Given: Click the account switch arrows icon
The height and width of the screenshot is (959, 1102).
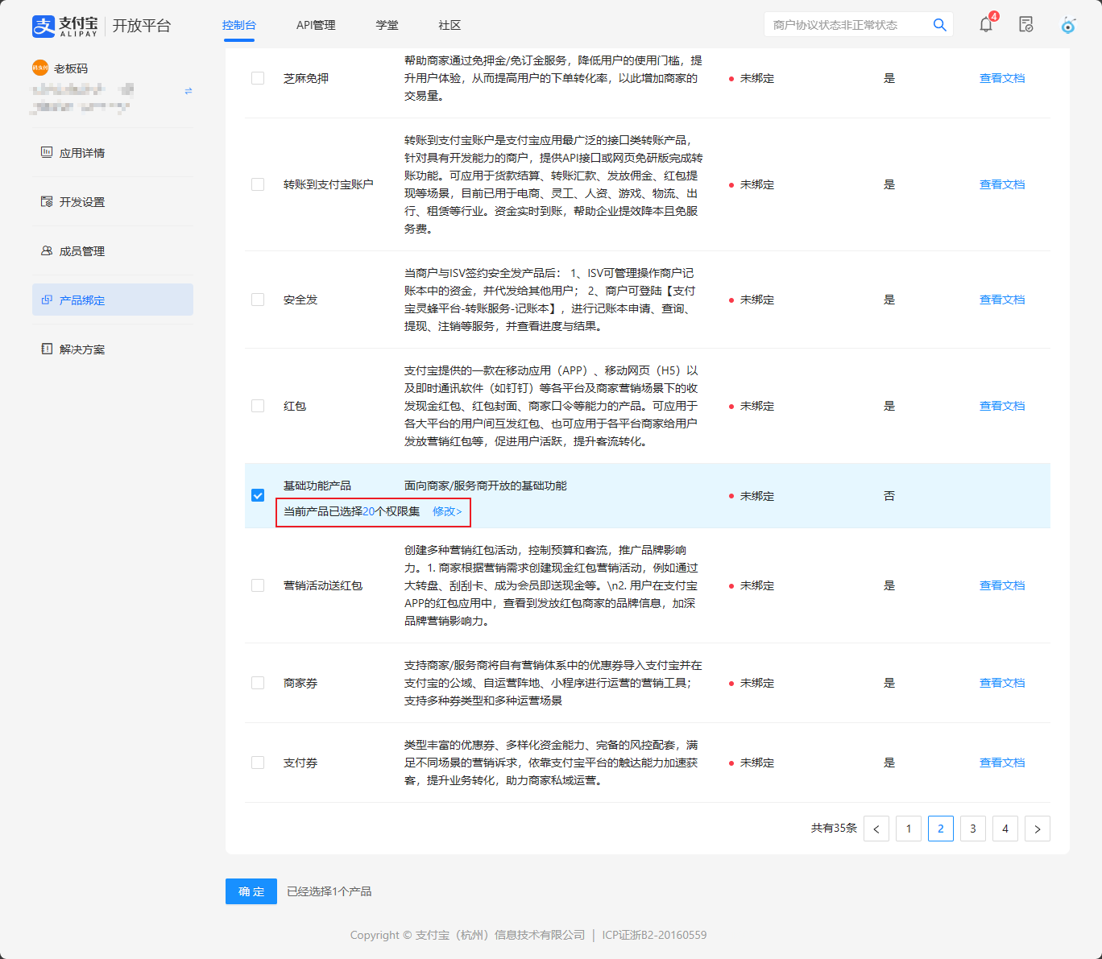Looking at the screenshot, I should 188,91.
